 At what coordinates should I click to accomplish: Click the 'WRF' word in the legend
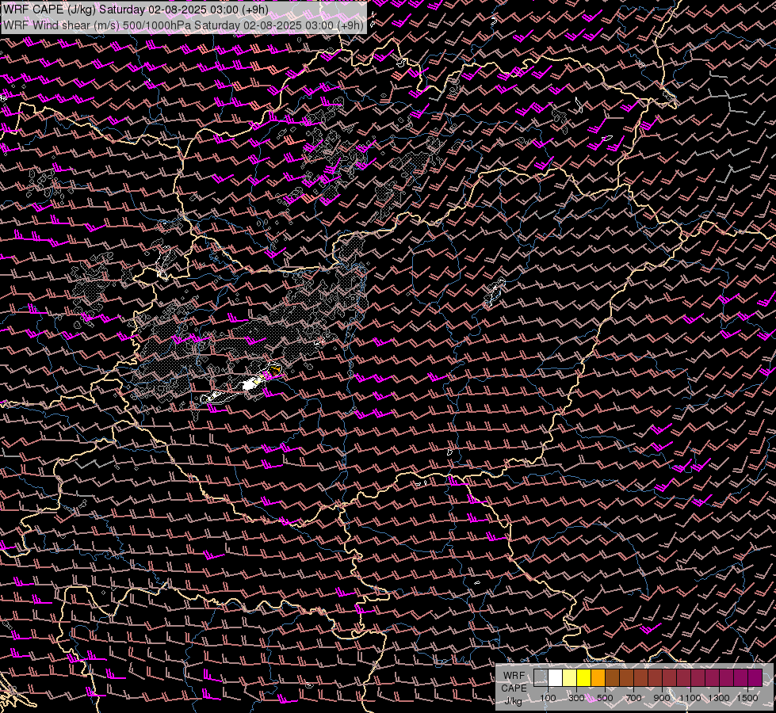514,676
